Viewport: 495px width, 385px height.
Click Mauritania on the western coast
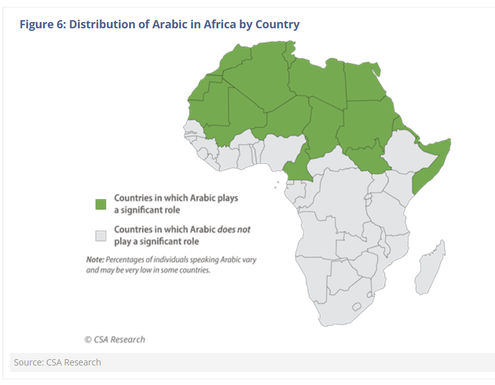coord(210,104)
